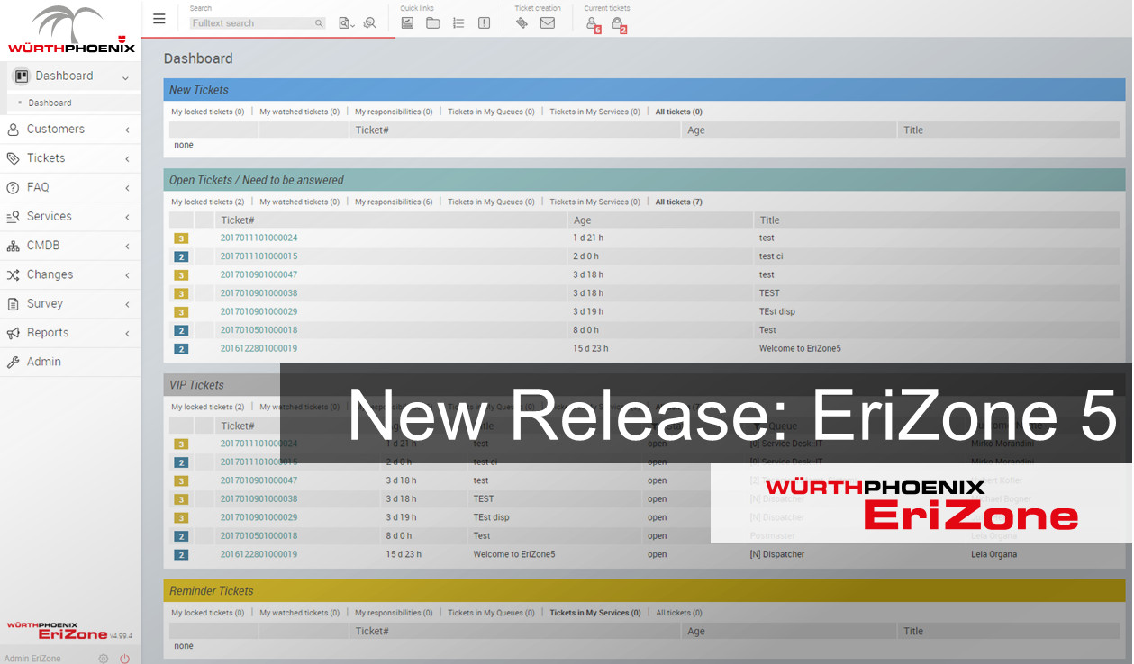1134x664 pixels.
Task: Click the Dashboard icon in the sidebar
Action: pyautogui.click(x=22, y=76)
